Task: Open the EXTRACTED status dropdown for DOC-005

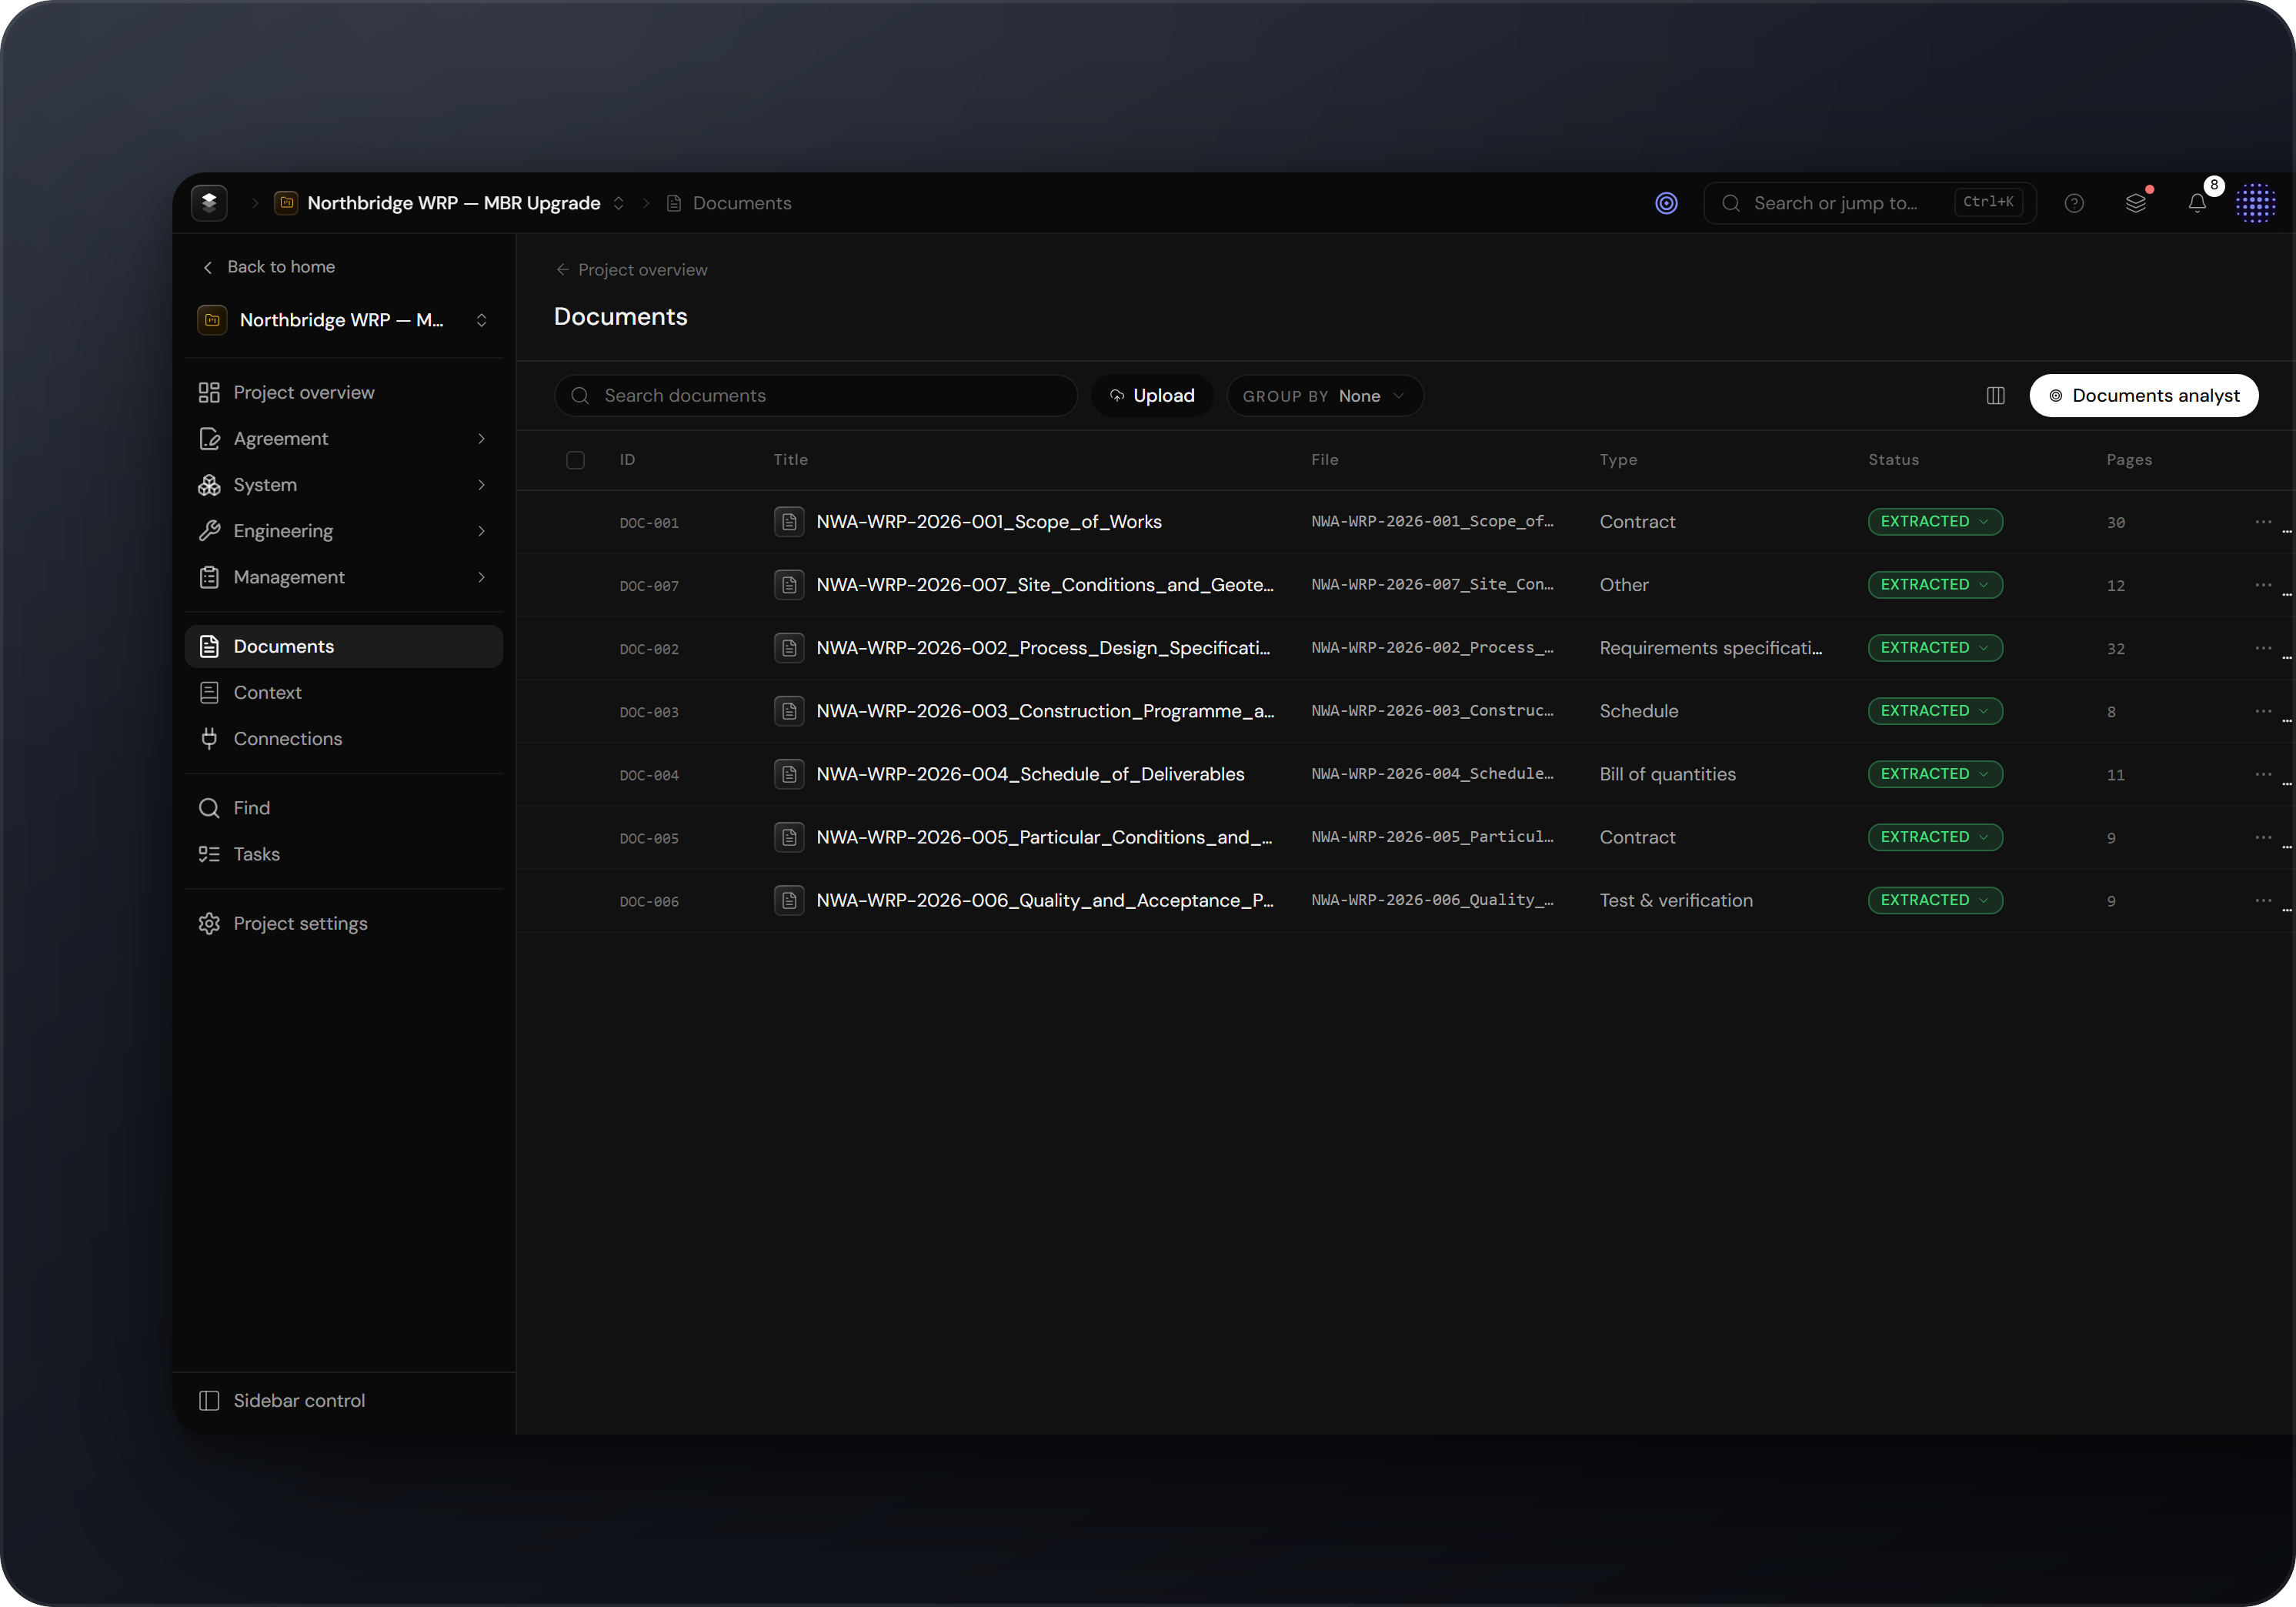Action: [x=1934, y=837]
